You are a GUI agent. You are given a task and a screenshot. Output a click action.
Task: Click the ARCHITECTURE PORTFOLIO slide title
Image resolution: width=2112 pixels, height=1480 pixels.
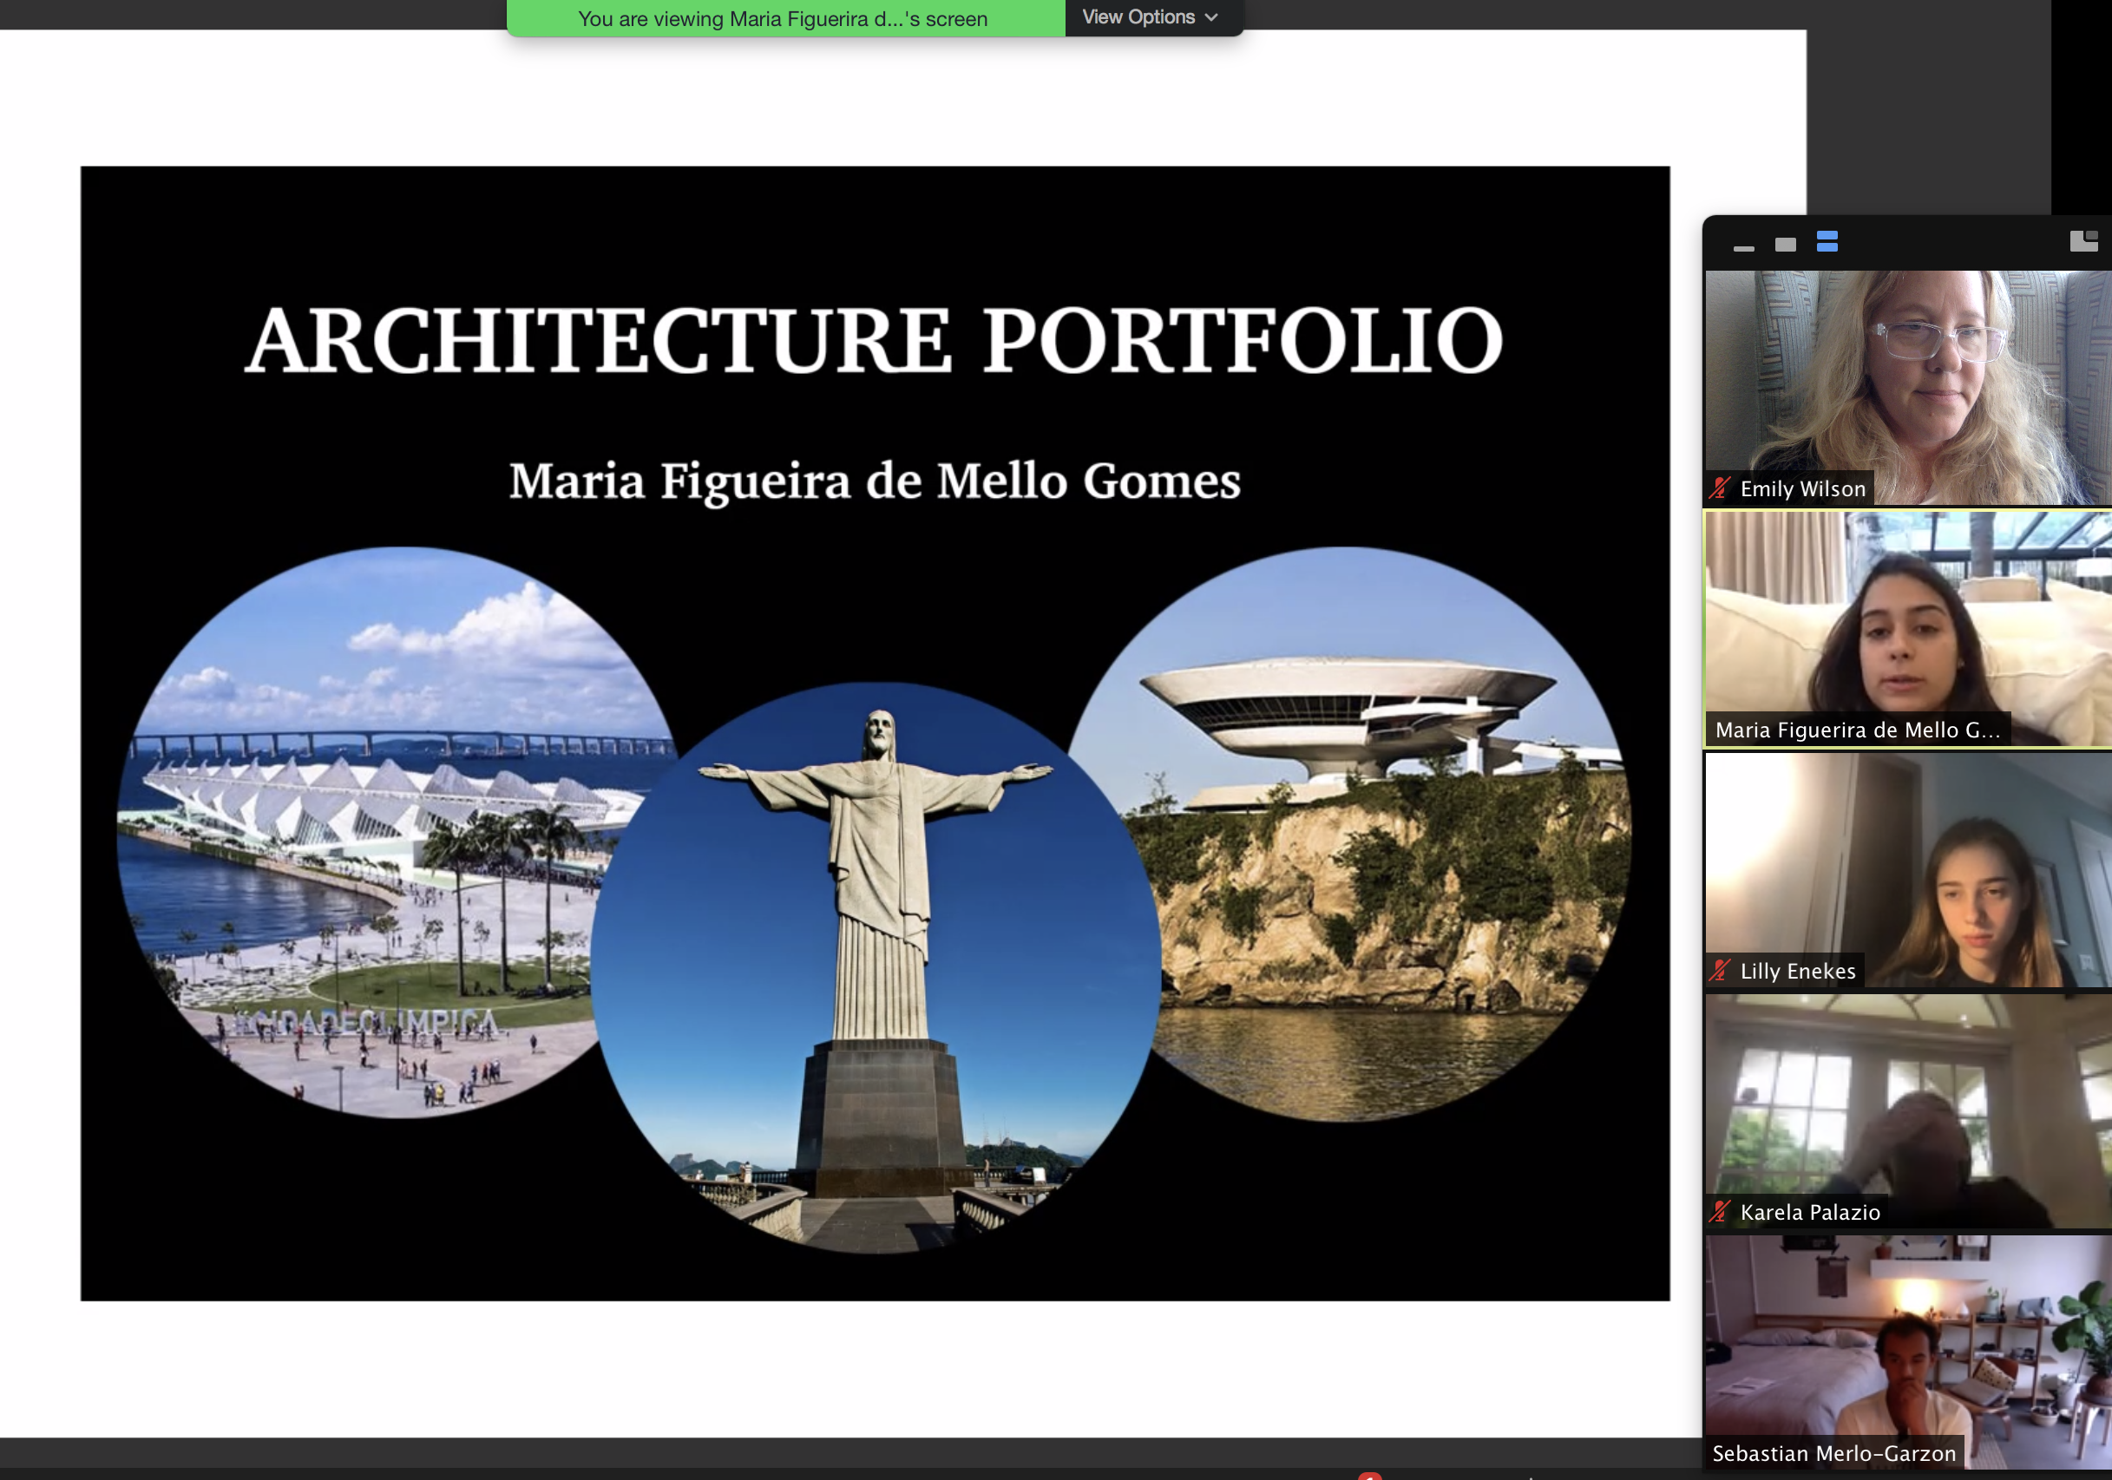[x=874, y=340]
